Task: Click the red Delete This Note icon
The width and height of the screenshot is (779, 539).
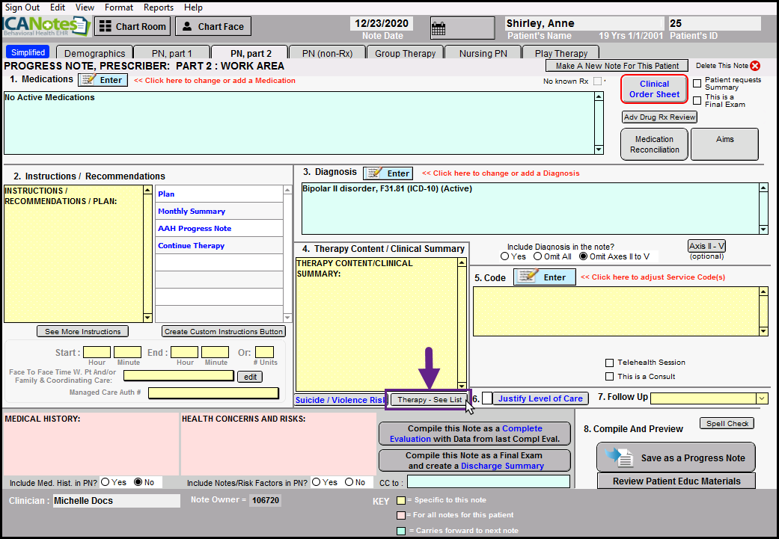Action: pos(754,66)
